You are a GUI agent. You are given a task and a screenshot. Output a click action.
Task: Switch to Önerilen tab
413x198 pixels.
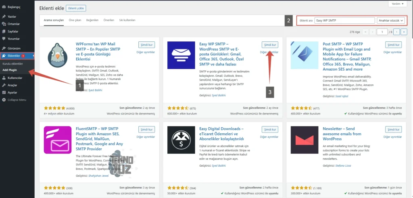109,20
